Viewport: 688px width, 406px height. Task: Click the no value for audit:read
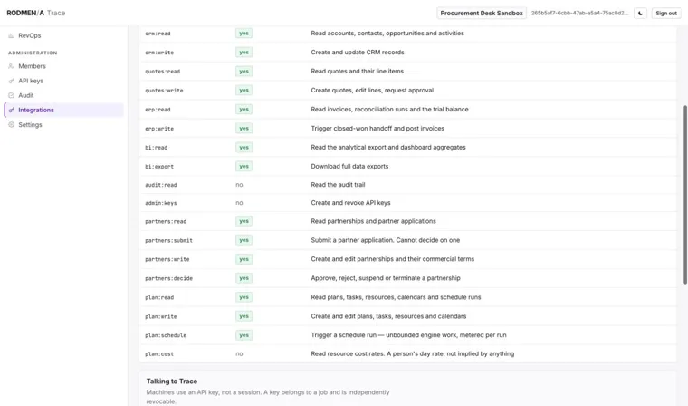239,185
